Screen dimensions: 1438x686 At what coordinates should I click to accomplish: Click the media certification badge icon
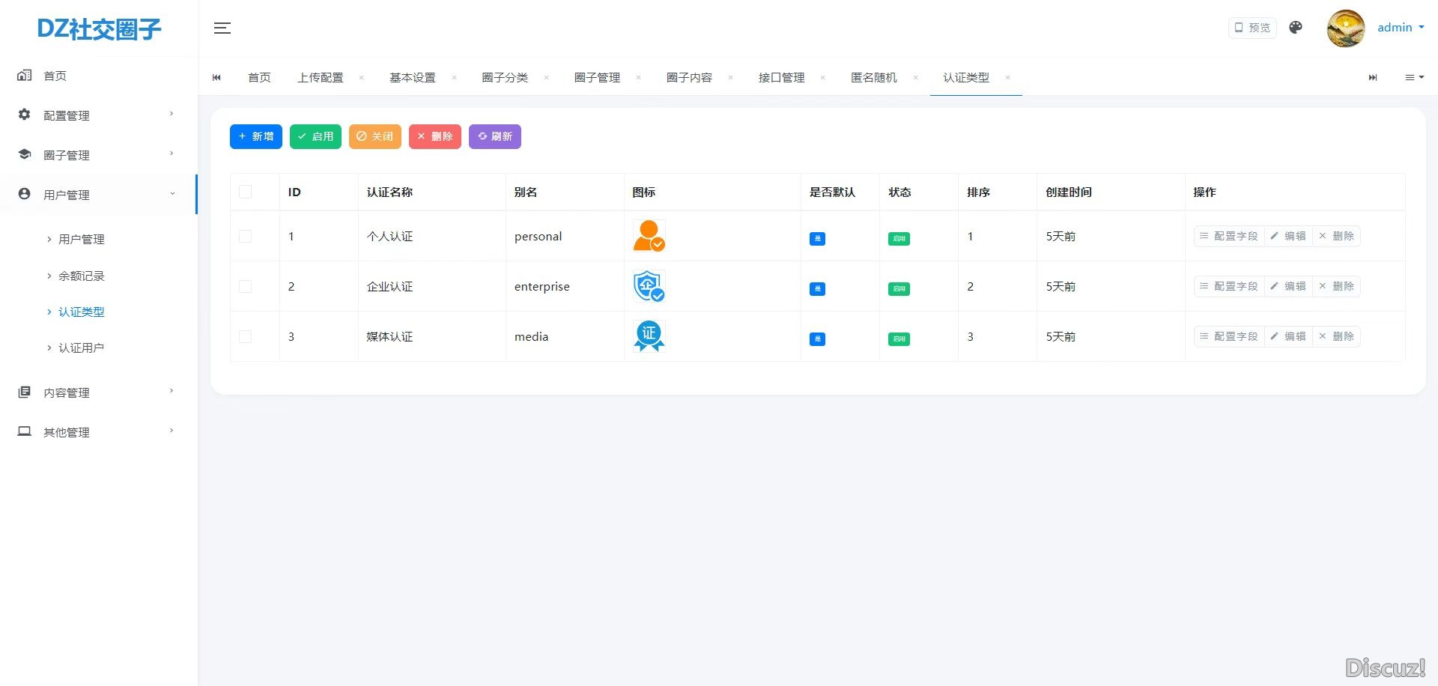coord(649,336)
